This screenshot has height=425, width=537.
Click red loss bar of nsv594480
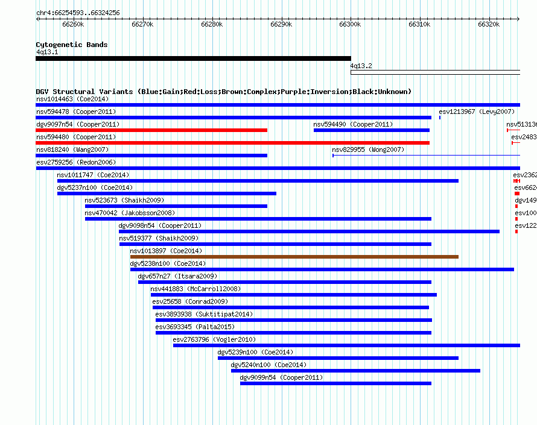click(232, 143)
